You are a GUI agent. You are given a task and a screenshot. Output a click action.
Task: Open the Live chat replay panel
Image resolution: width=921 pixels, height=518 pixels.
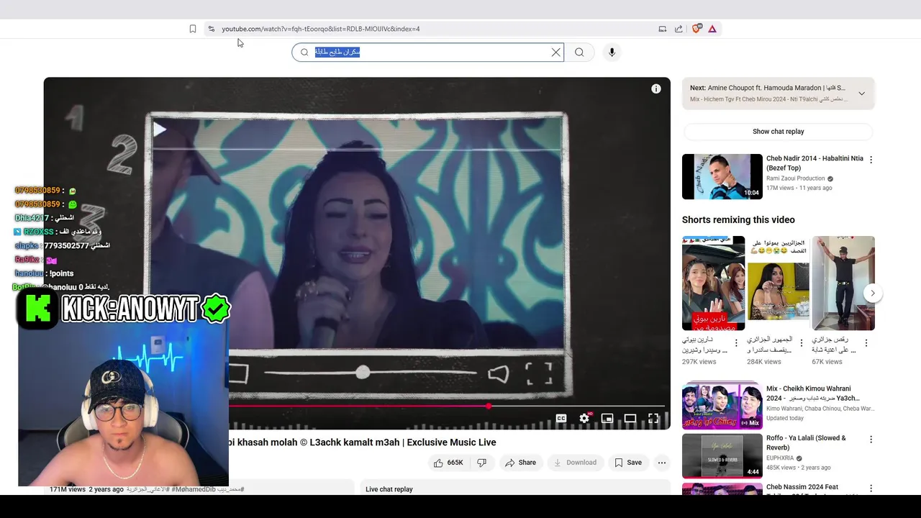515,489
